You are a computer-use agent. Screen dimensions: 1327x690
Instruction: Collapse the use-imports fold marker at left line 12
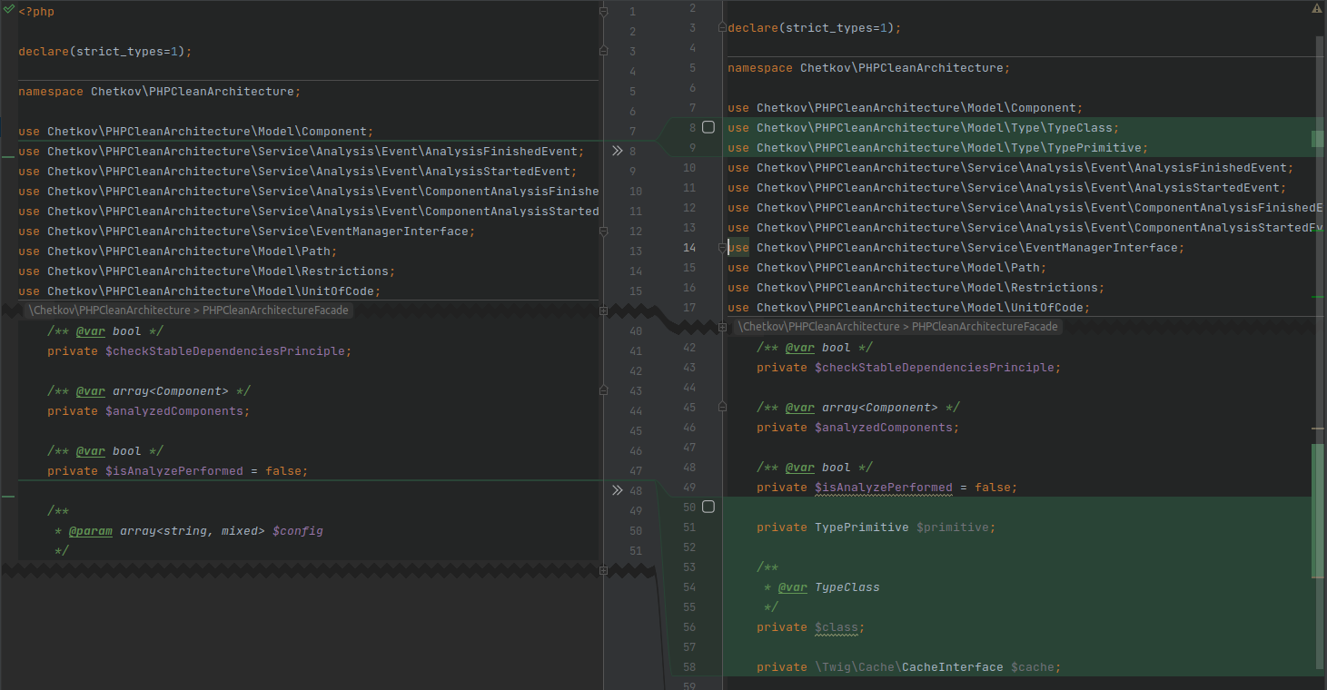pos(603,232)
